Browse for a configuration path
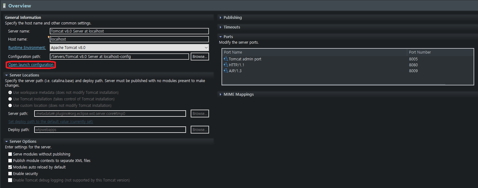 click(199, 56)
